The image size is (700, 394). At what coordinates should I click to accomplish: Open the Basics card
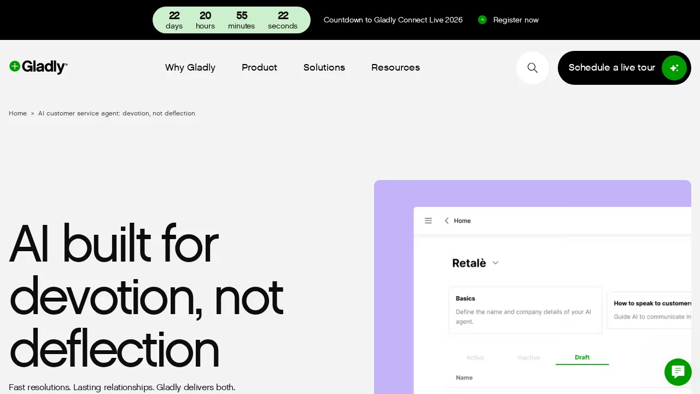pos(525,310)
